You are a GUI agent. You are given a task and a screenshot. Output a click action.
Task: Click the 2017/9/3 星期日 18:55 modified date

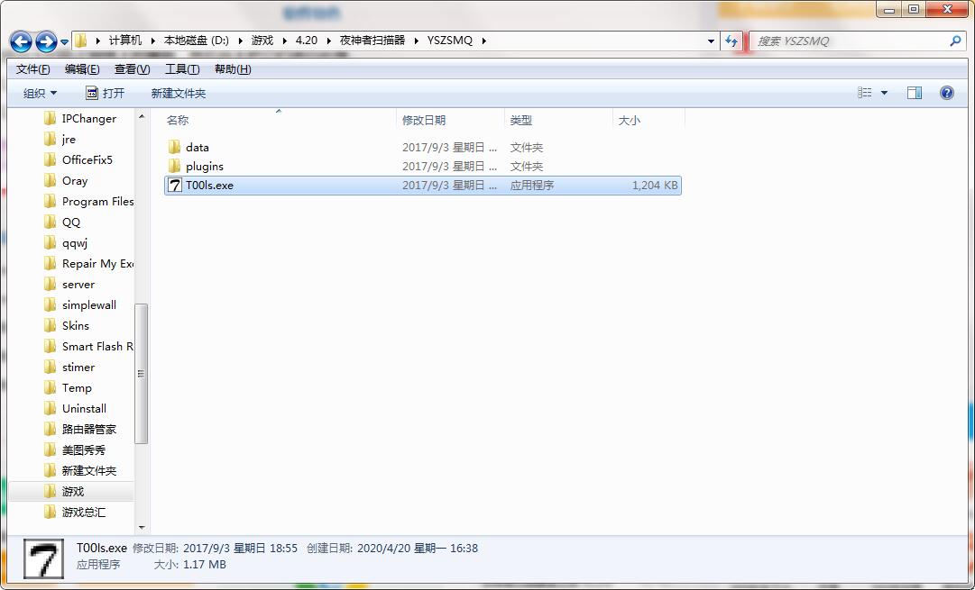[x=240, y=549]
